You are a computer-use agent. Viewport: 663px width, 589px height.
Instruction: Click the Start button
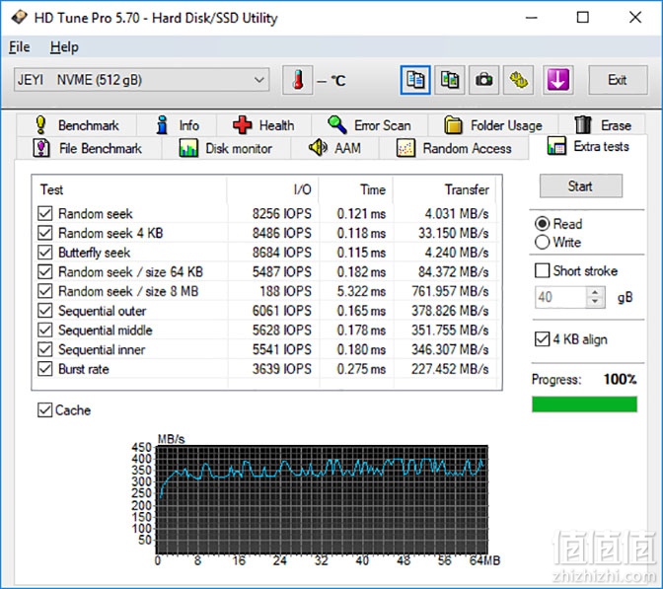pos(581,186)
